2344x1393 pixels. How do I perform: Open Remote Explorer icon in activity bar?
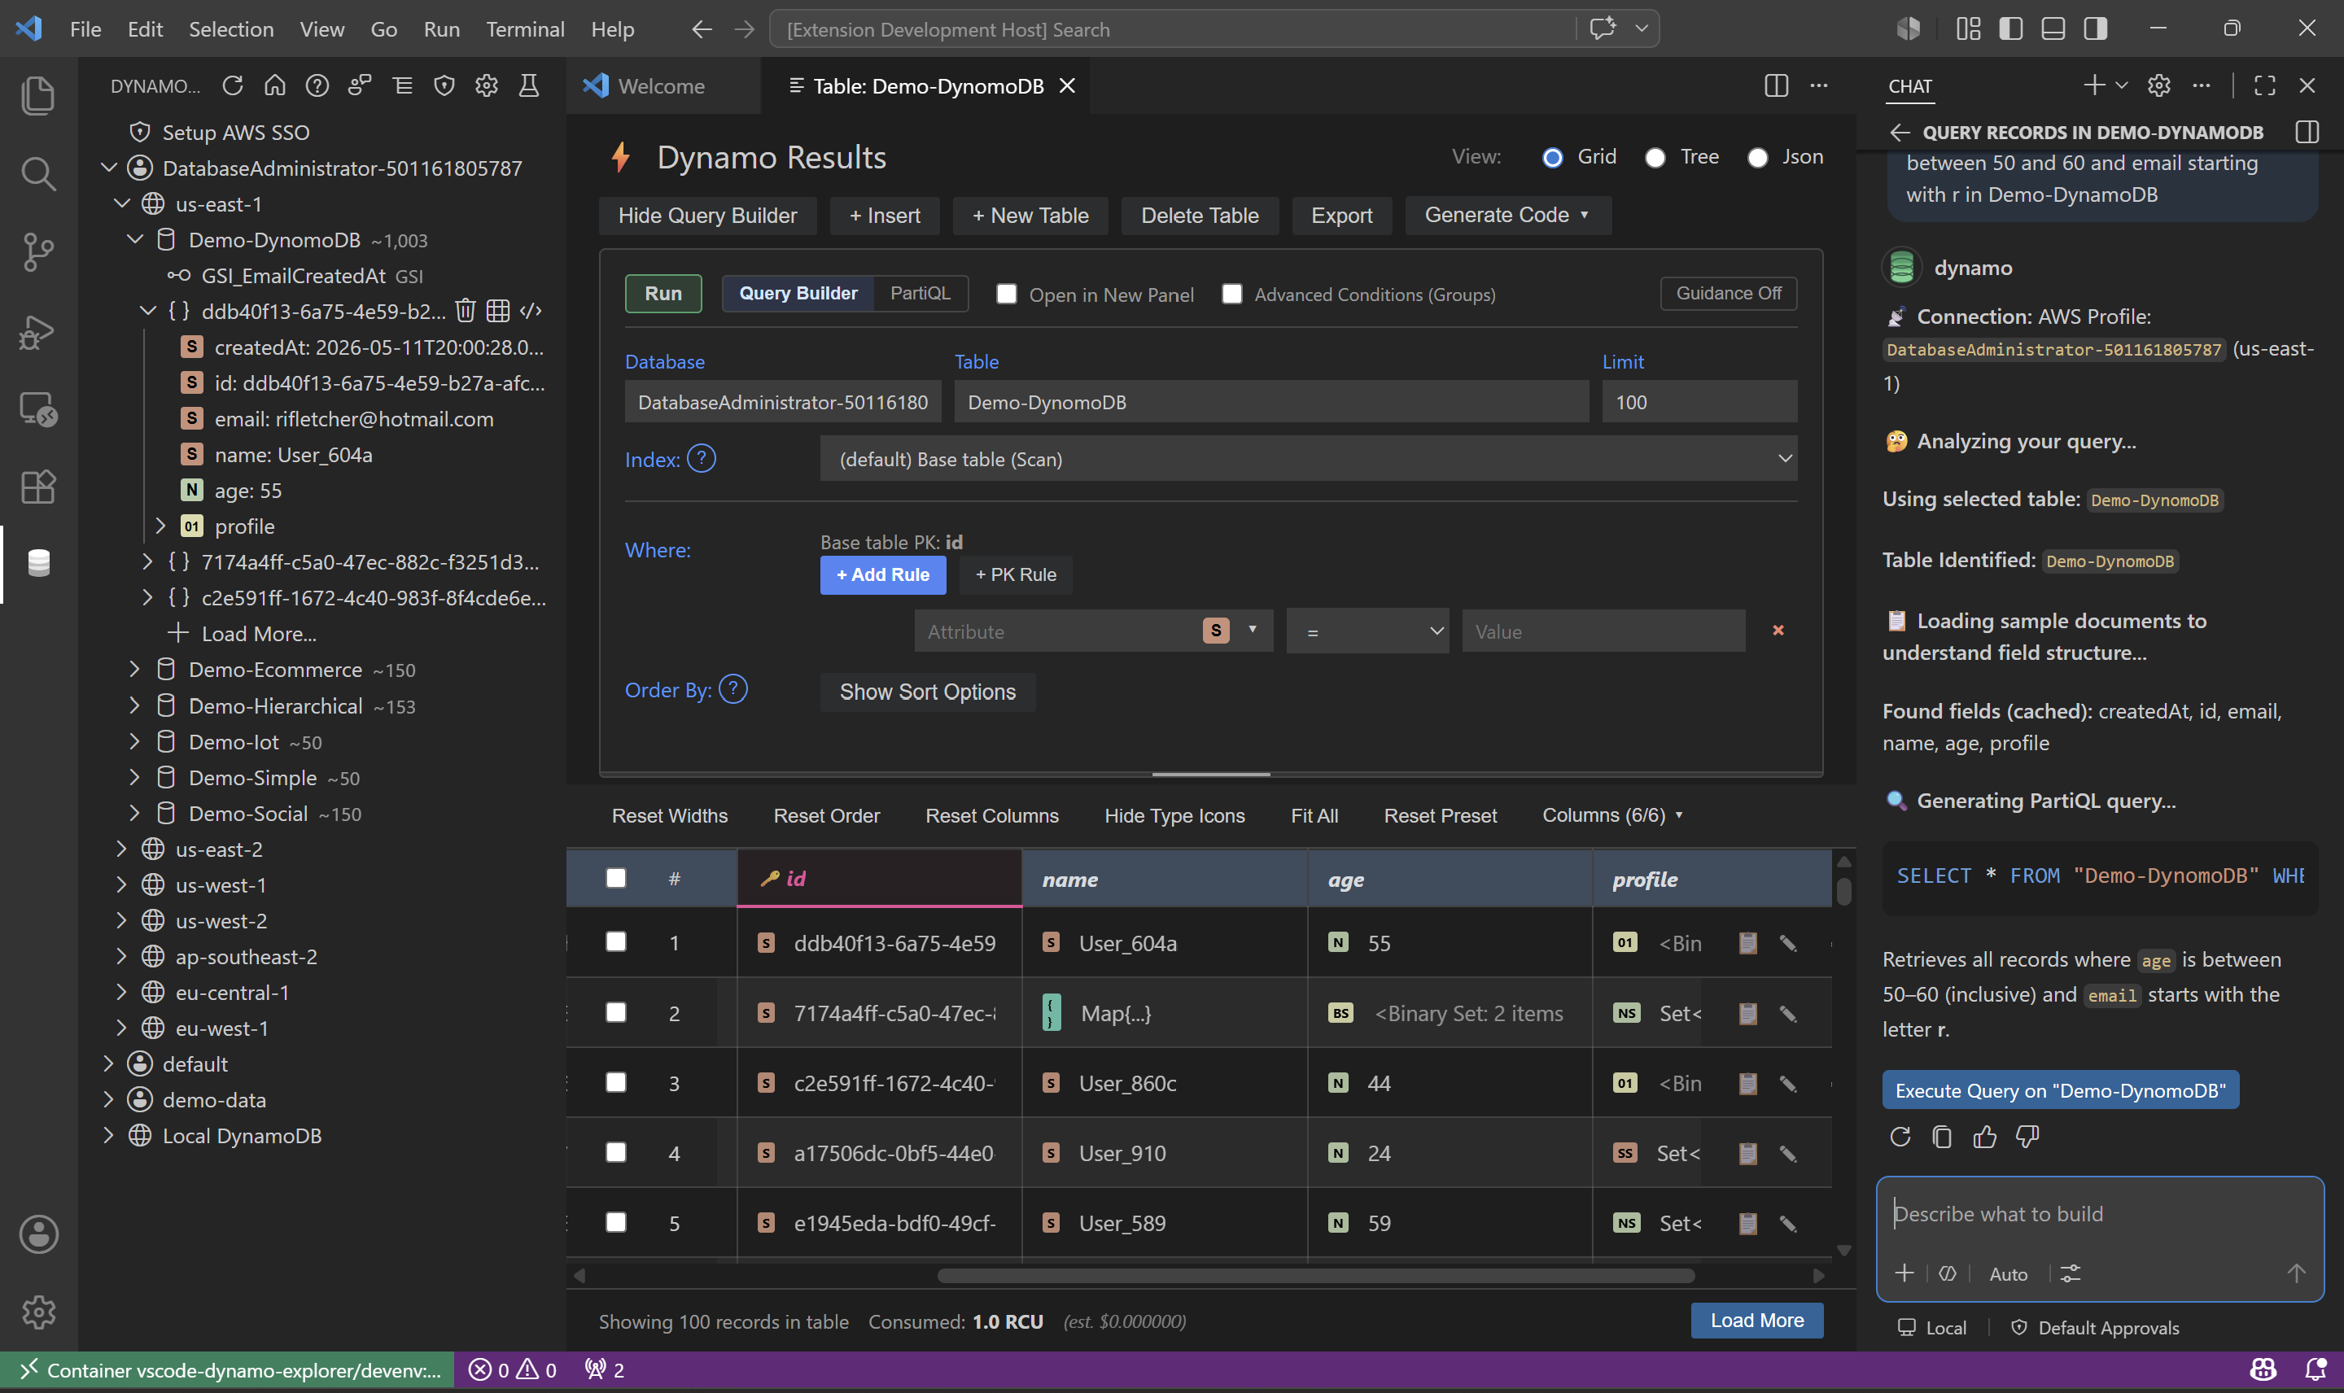(38, 408)
